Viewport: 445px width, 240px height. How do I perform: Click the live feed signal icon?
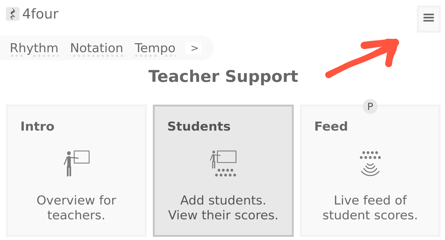tap(370, 163)
